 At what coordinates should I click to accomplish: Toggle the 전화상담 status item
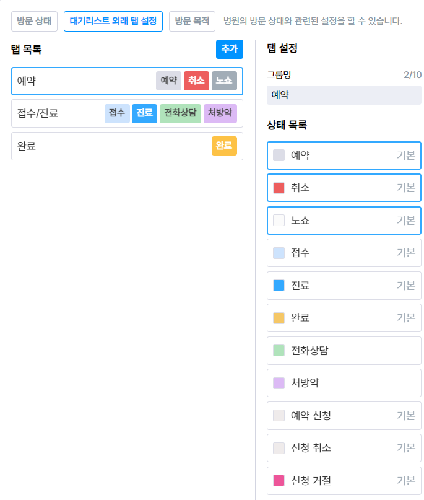pos(344,351)
